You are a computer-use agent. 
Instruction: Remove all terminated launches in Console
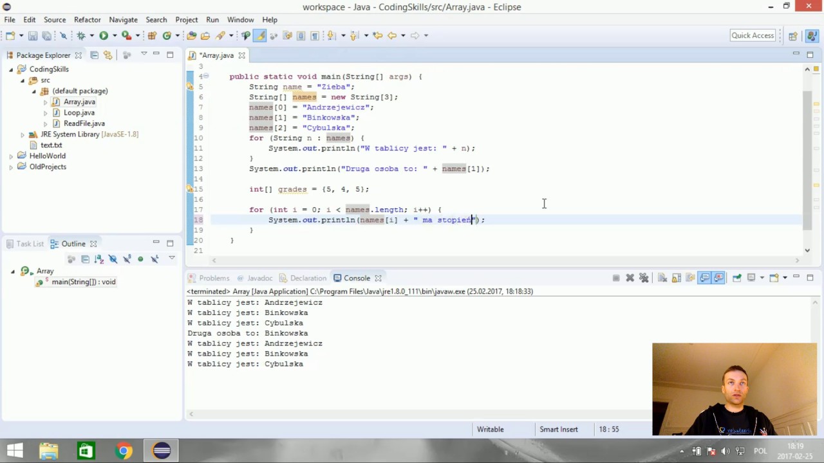pos(643,278)
